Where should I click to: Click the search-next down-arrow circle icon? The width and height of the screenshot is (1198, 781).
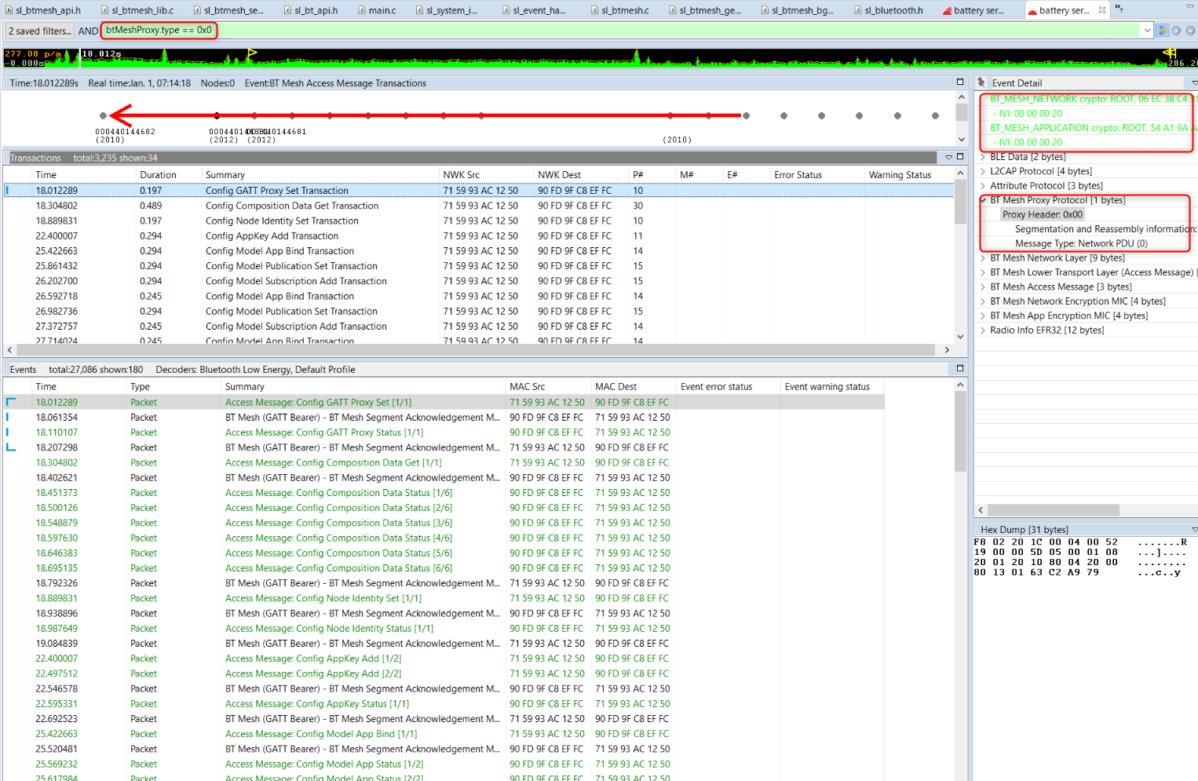click(1175, 30)
